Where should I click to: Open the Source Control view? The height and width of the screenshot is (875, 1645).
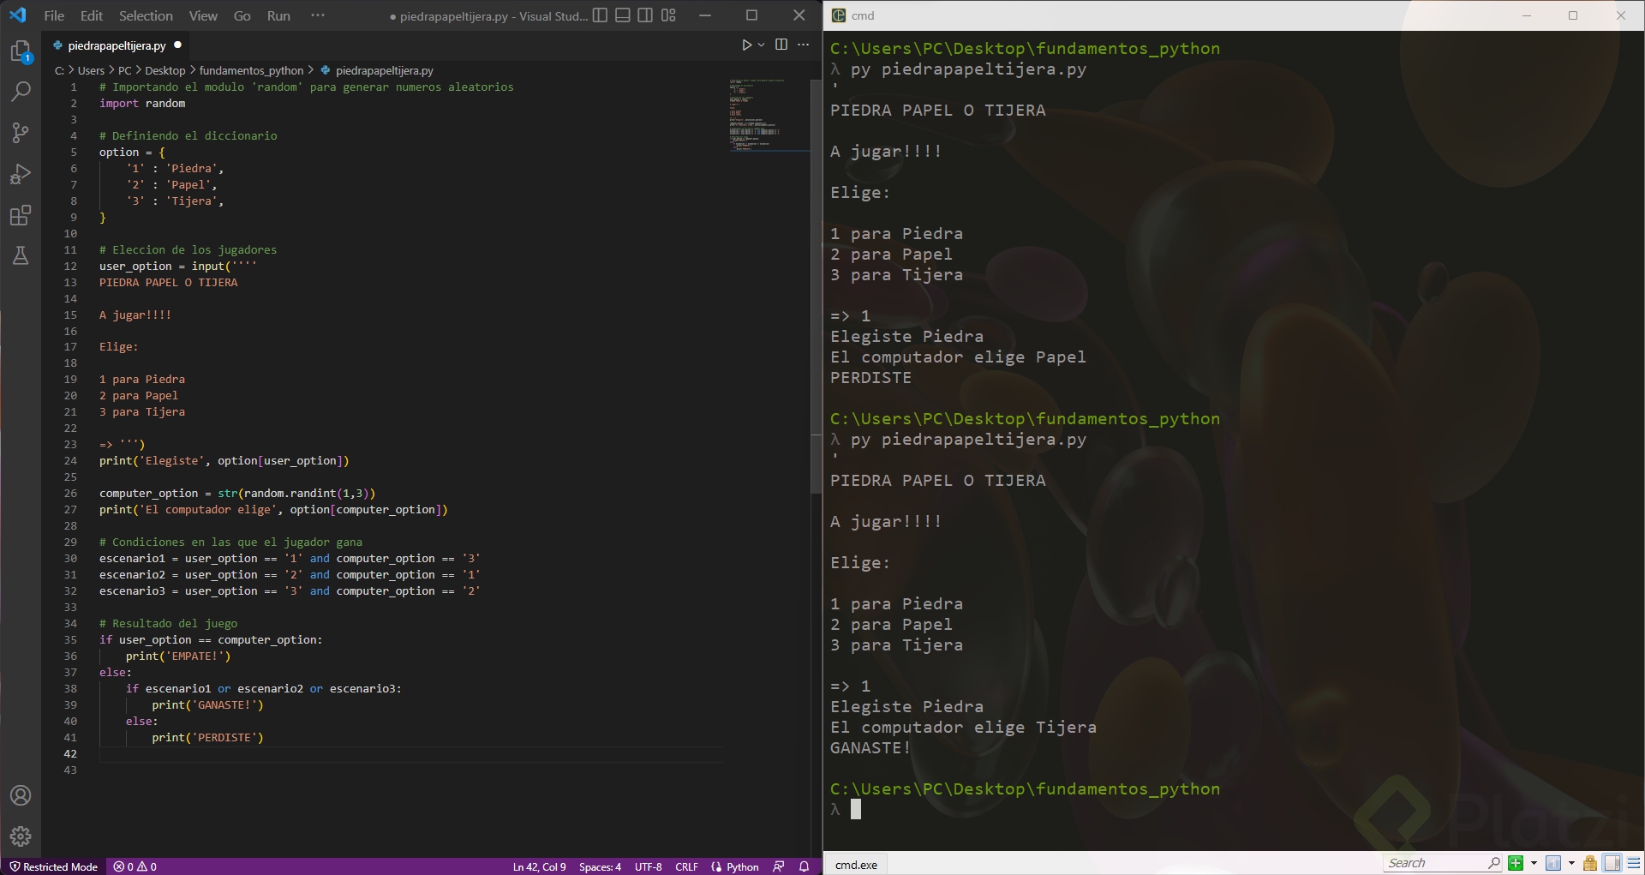pos(21,133)
